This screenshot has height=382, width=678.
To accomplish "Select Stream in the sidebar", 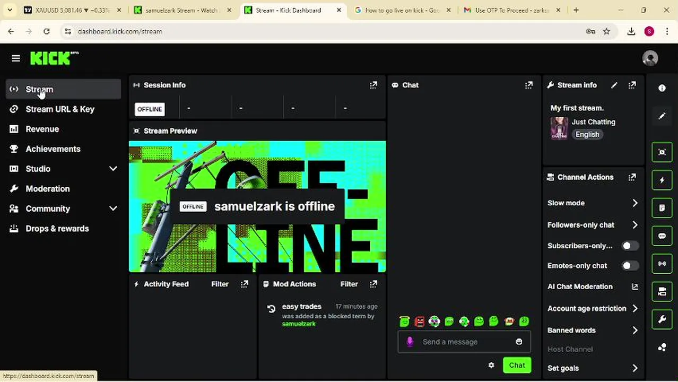I will pyautogui.click(x=63, y=89).
